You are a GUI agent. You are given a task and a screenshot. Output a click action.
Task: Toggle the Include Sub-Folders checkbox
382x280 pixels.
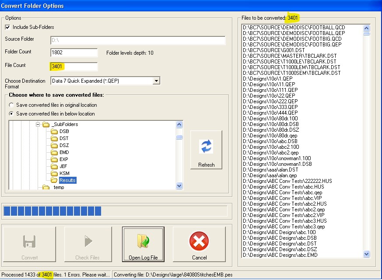tap(7, 27)
